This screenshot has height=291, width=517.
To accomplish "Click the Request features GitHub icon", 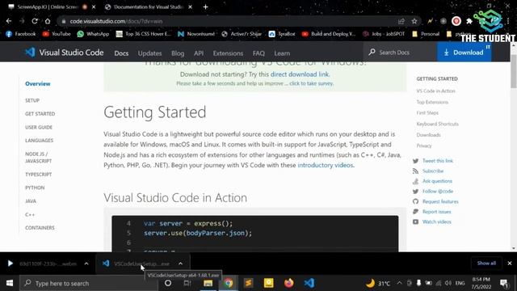I will 415,201.
